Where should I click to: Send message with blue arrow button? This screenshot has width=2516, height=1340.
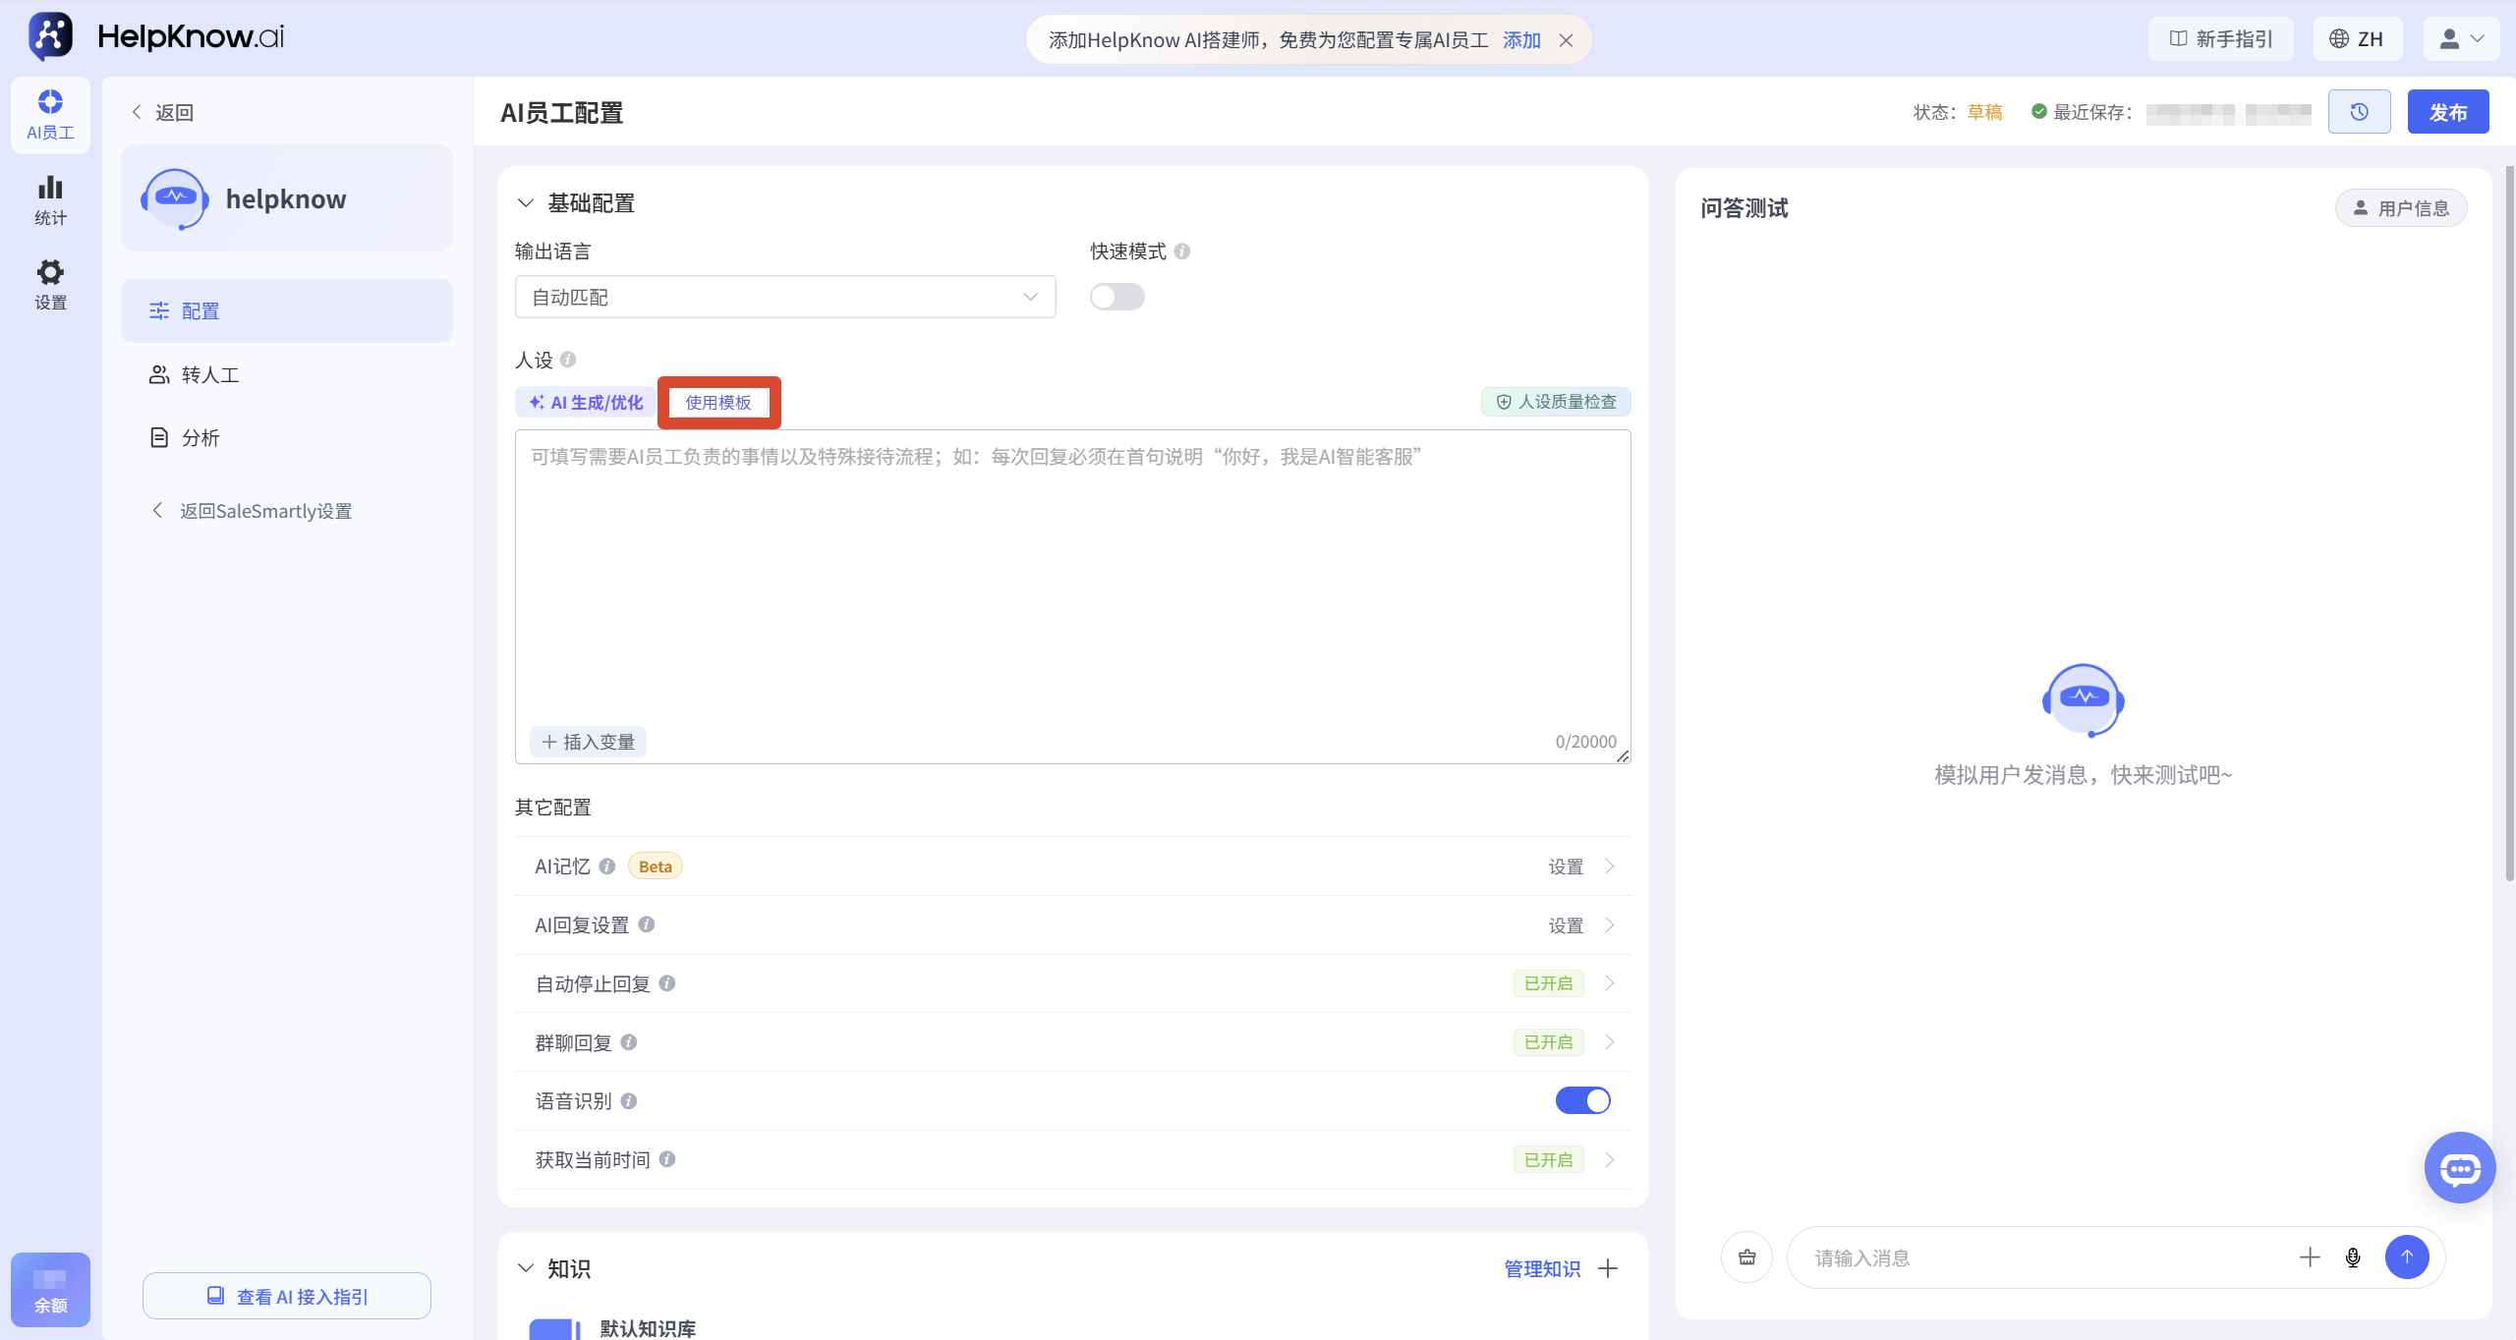[x=2407, y=1256]
